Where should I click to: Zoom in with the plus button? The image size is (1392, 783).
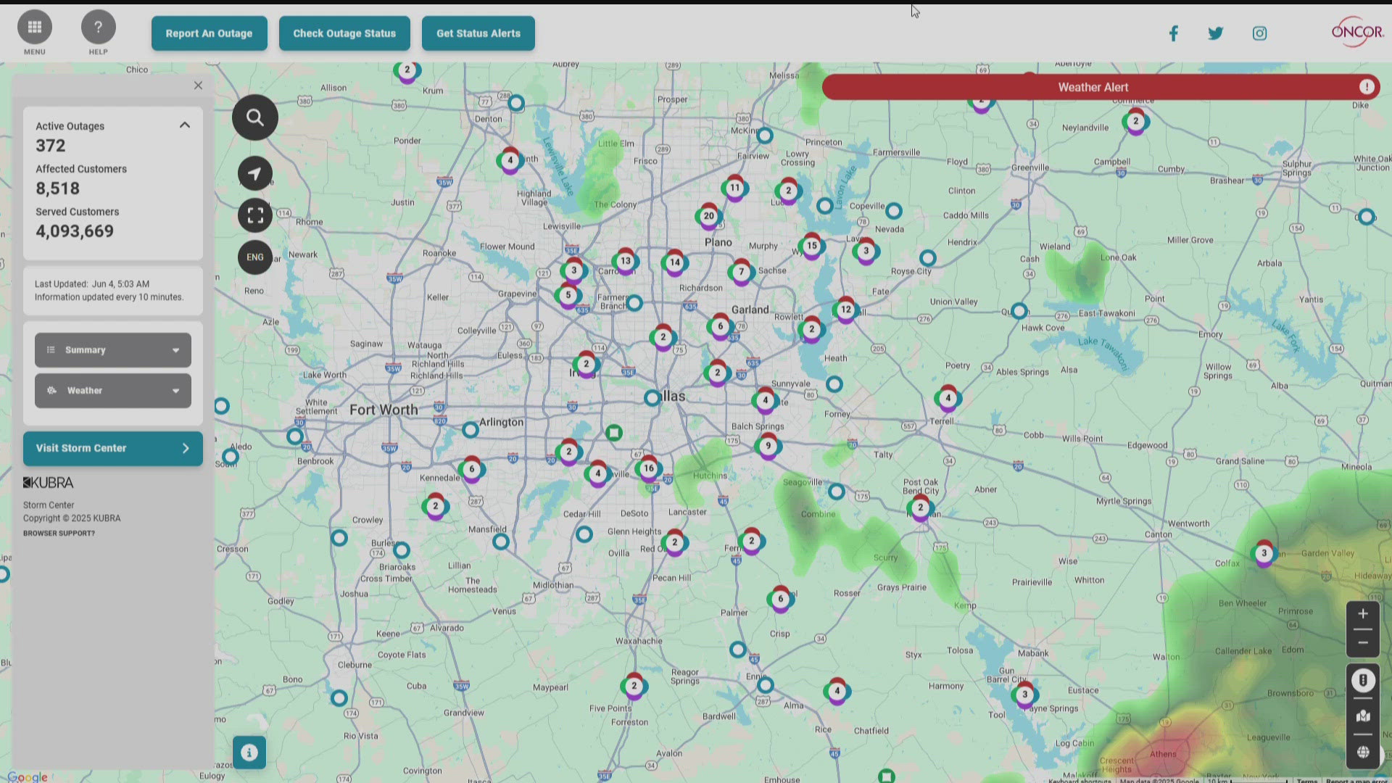coord(1363,614)
